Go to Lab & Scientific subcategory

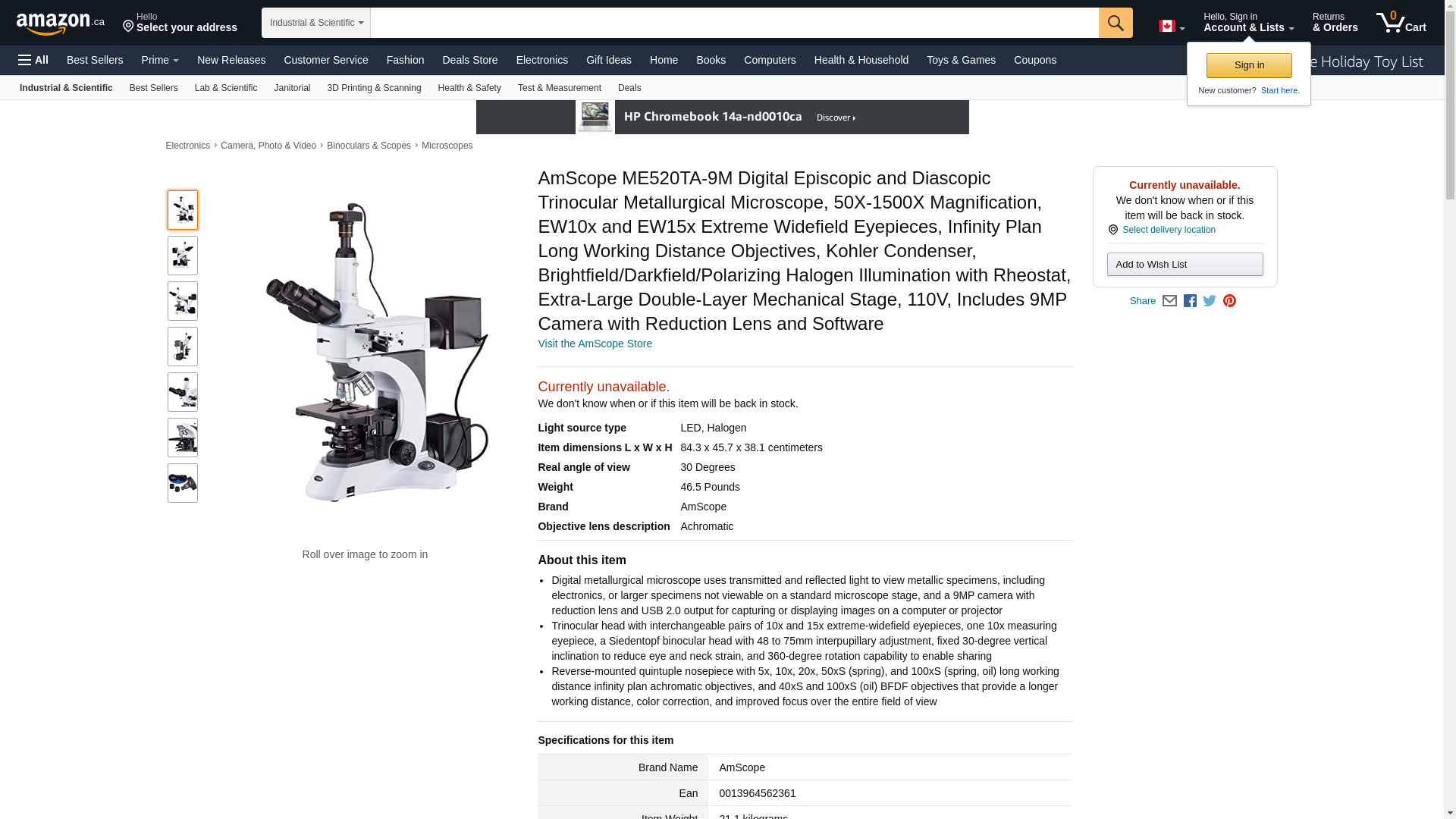(x=226, y=88)
